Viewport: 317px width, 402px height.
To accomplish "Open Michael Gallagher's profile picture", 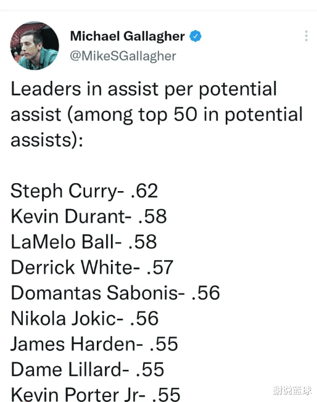I will pos(35,46).
